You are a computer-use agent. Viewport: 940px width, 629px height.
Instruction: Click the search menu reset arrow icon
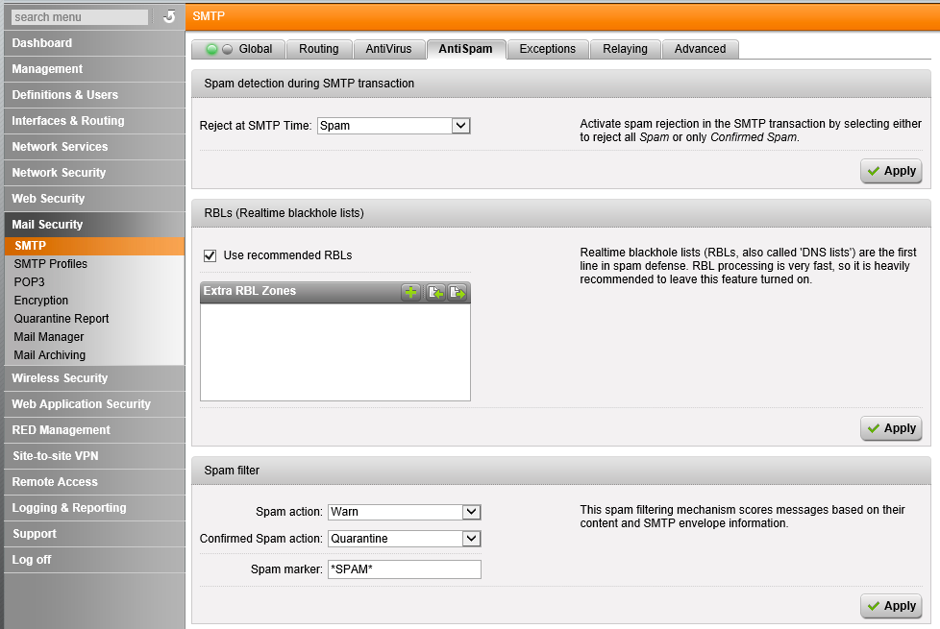(x=169, y=16)
